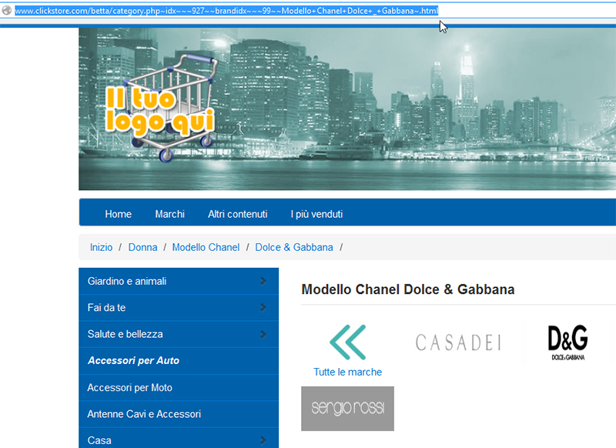Click the Modello Chanel Dolce & Gabbana heading
616x448 pixels.
point(408,289)
